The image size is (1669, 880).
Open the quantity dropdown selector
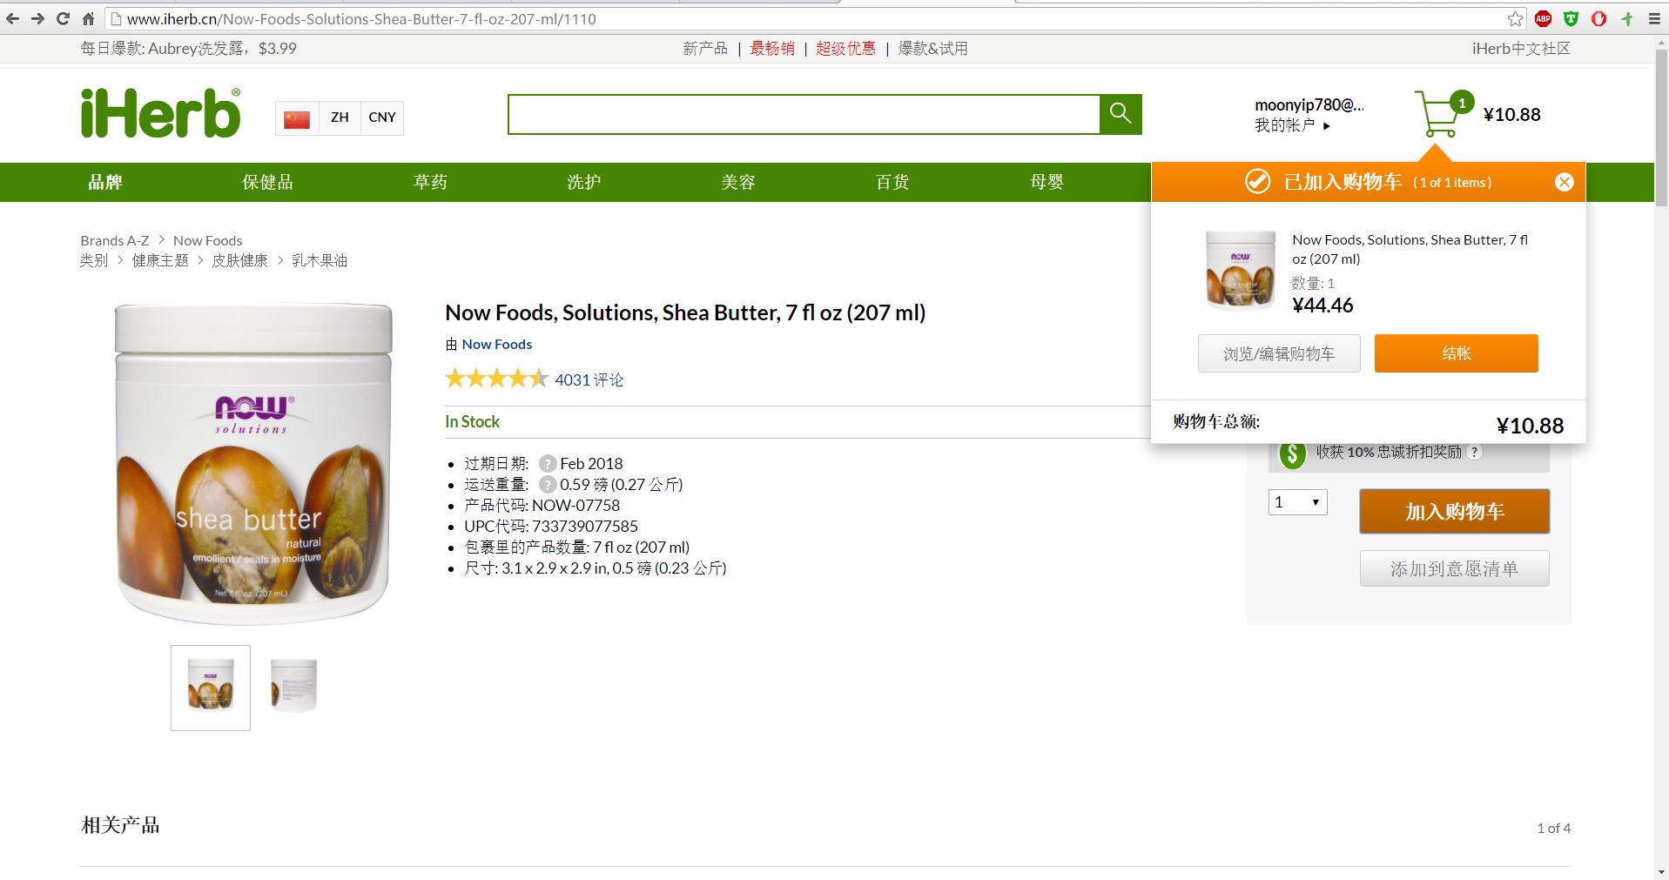coord(1297,502)
